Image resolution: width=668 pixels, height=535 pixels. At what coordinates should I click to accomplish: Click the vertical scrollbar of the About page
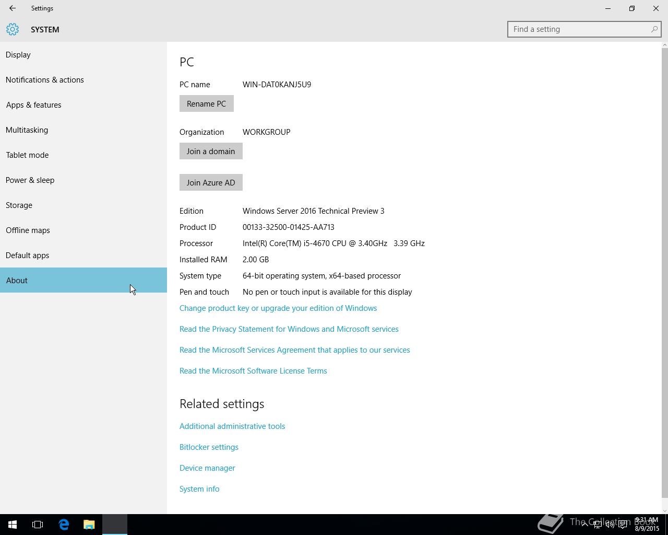664,272
